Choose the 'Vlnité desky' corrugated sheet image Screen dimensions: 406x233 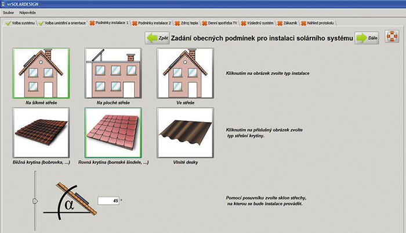tap(185, 132)
